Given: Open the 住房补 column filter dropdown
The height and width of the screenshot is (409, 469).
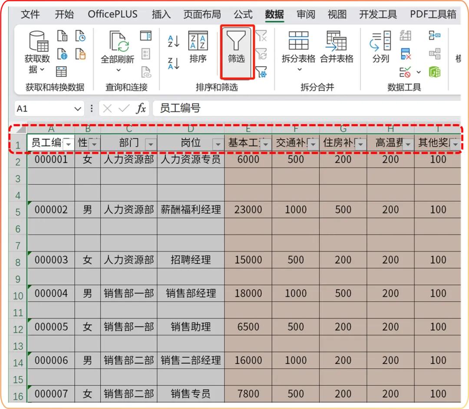Looking at the screenshot, I should pos(360,145).
